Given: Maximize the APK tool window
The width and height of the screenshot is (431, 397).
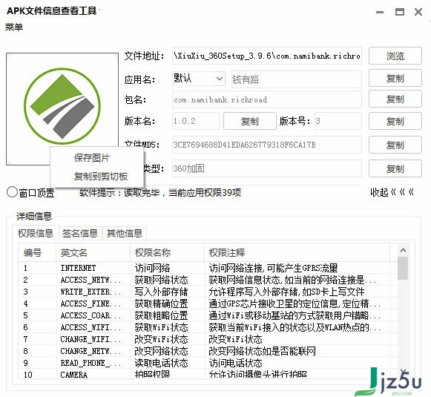Looking at the screenshot, I should pos(399,12).
